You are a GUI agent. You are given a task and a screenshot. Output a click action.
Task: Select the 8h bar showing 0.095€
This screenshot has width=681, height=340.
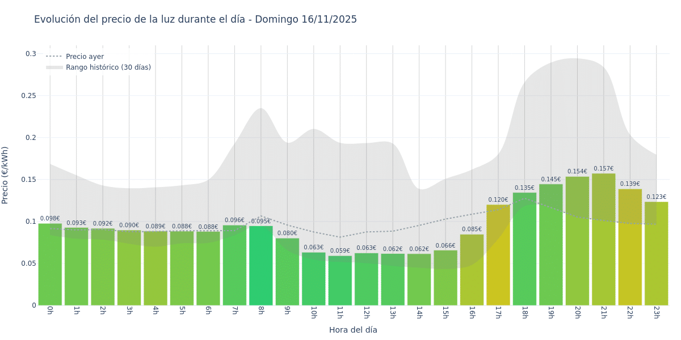pos(260,266)
